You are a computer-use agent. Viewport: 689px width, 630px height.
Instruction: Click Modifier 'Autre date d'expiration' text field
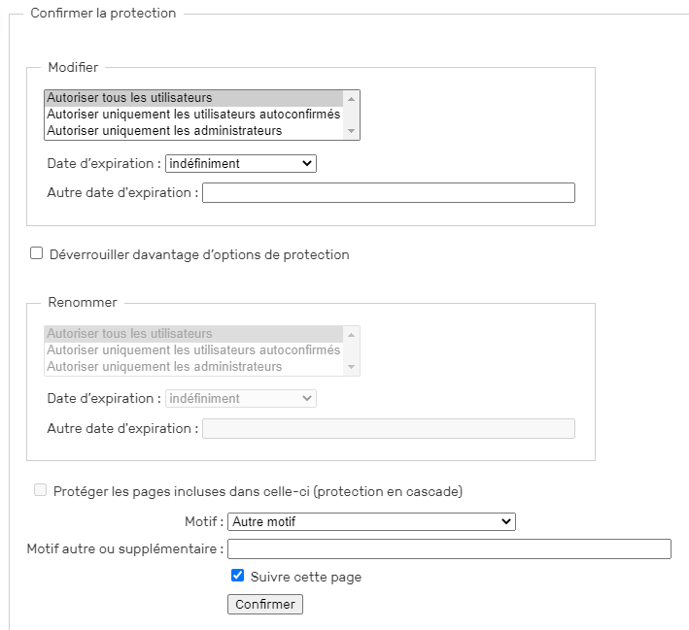pos(388,193)
